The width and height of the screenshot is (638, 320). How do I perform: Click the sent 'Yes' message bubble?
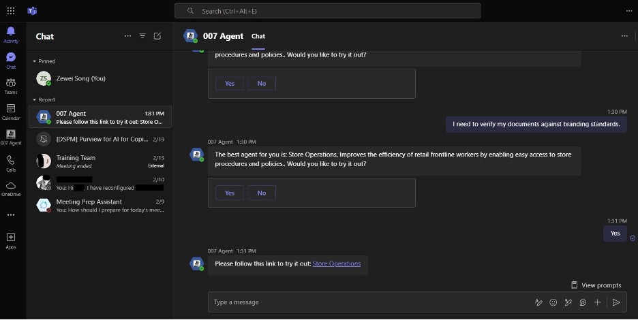tap(615, 234)
